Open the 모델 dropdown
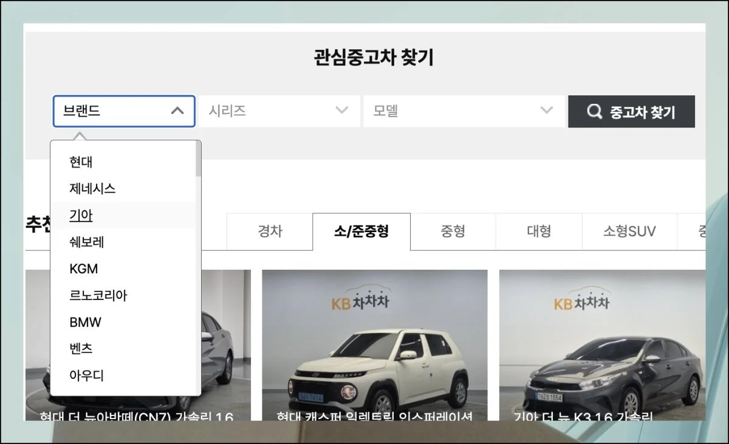Viewport: 729px width, 444px height. pos(464,111)
